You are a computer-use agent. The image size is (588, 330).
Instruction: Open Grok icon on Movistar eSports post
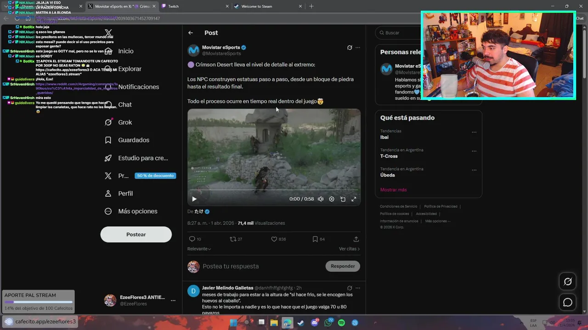pos(350,48)
